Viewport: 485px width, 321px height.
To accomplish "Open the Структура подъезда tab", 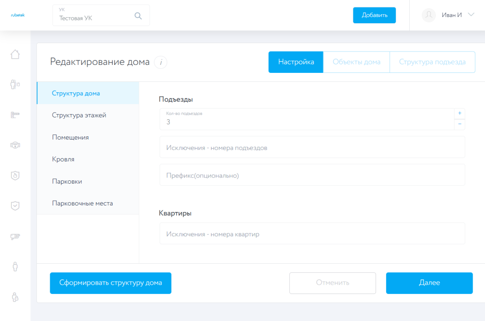I will click(432, 62).
